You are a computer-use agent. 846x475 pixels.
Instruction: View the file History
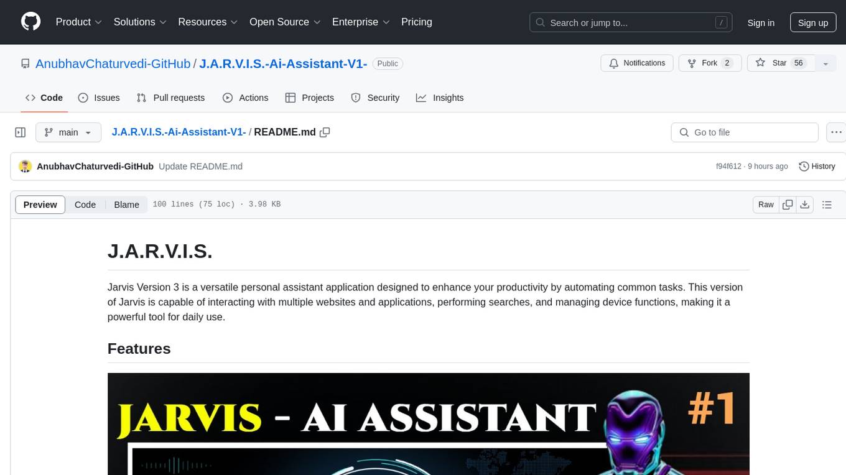817,167
